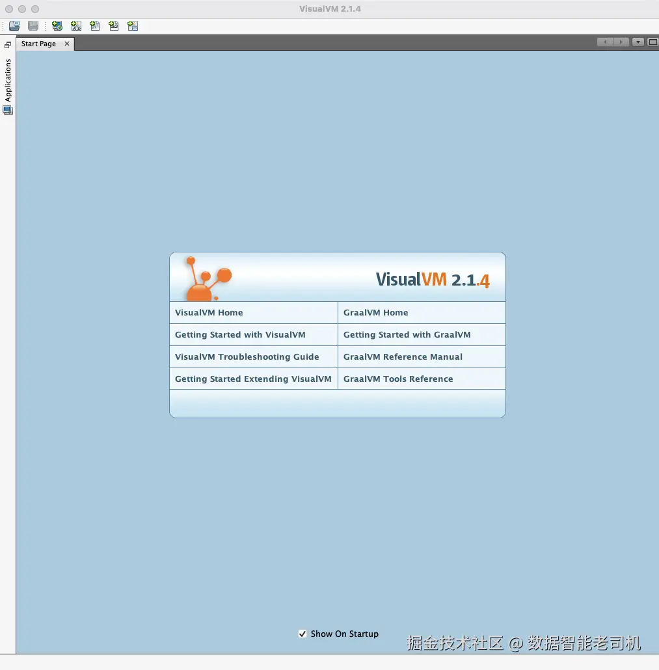Click the Load snapshot folder toolbar icon
The width and height of the screenshot is (659, 670).
tap(14, 26)
